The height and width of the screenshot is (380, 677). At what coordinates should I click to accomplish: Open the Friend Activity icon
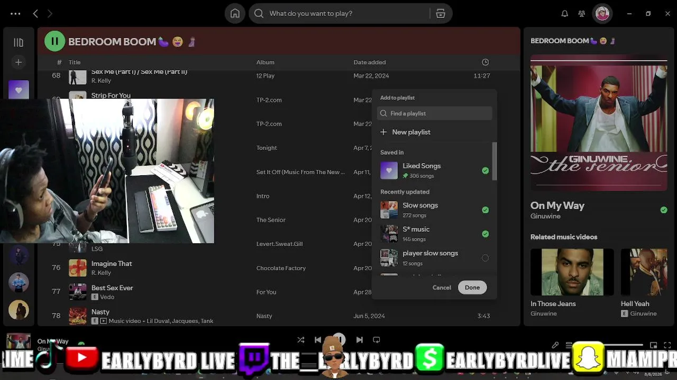tap(582, 14)
